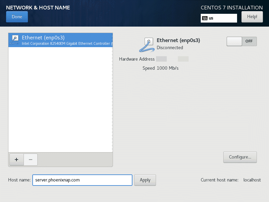Apply the new host name
269x202 pixels.
tap(145, 180)
